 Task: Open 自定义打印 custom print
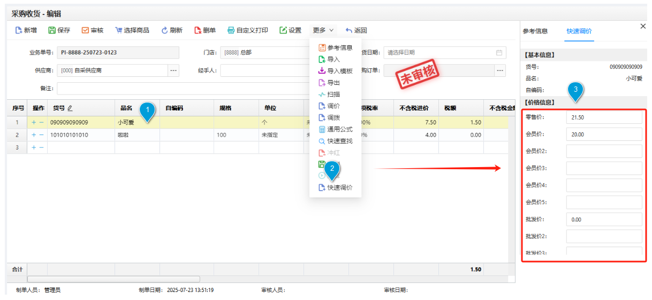pos(248,30)
